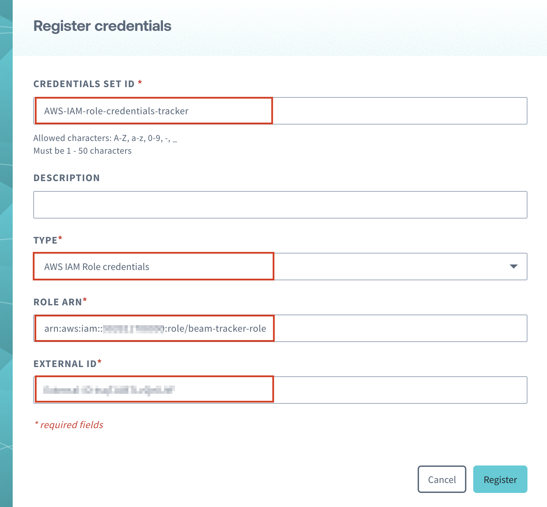Click the "Register credentials" dialog heading
The width and height of the screenshot is (547, 507).
102,26
